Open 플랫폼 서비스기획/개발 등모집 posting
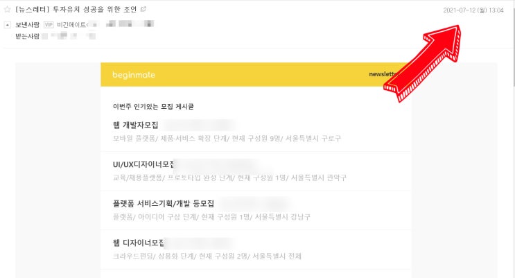The width and height of the screenshot is (515, 278). [x=164, y=204]
